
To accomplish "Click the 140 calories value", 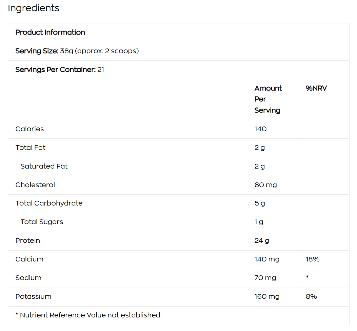I will click(260, 129).
